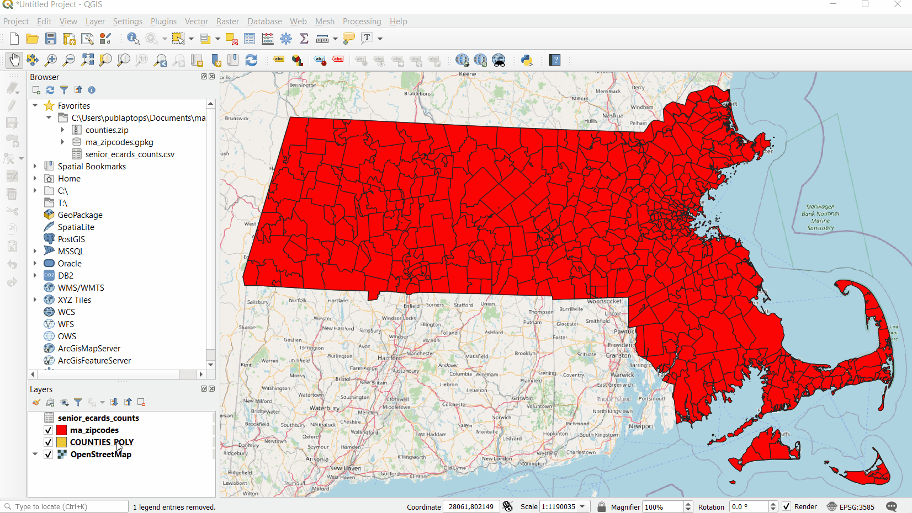Click the Type to locate search field

tap(65, 506)
